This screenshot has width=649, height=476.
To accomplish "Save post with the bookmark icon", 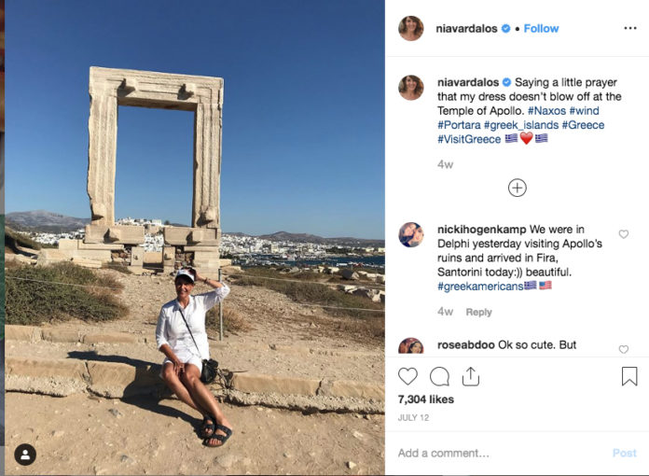I will coord(629,376).
